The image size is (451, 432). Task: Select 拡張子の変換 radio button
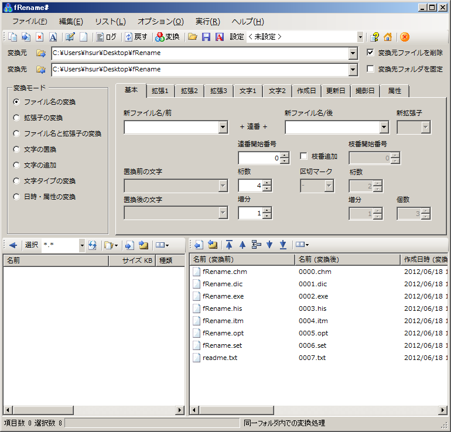point(16,118)
